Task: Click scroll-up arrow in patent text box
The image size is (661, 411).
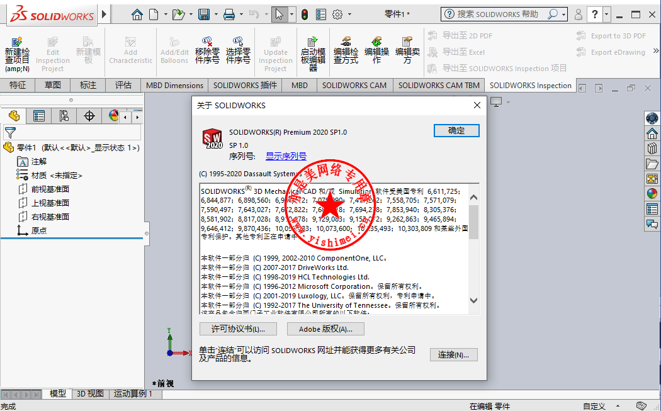Action: pos(473,197)
